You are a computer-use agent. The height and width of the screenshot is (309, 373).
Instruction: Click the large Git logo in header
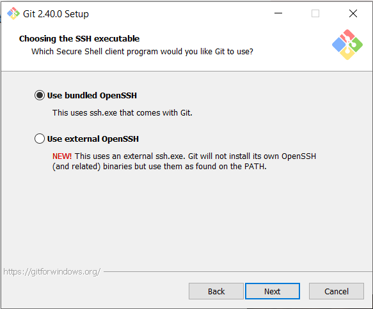tap(347, 45)
